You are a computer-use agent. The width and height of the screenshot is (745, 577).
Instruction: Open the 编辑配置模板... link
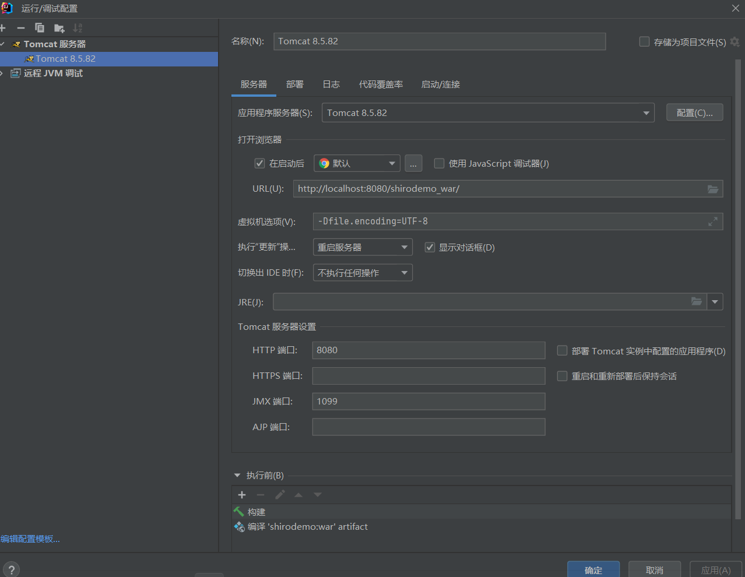tap(30, 539)
